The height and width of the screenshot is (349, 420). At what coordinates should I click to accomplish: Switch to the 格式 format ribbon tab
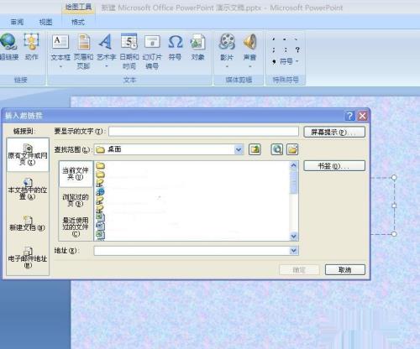tap(78, 22)
